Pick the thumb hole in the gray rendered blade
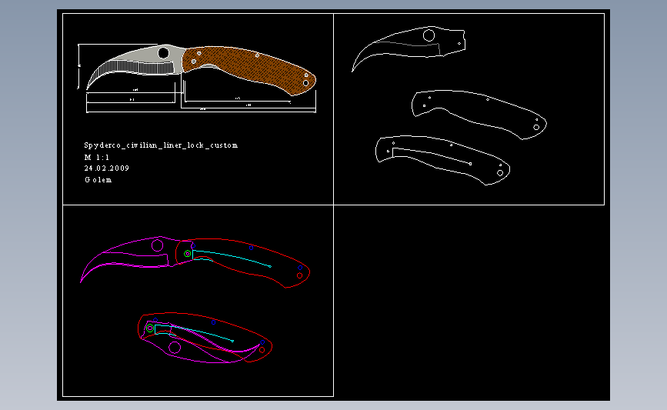 (x=163, y=53)
